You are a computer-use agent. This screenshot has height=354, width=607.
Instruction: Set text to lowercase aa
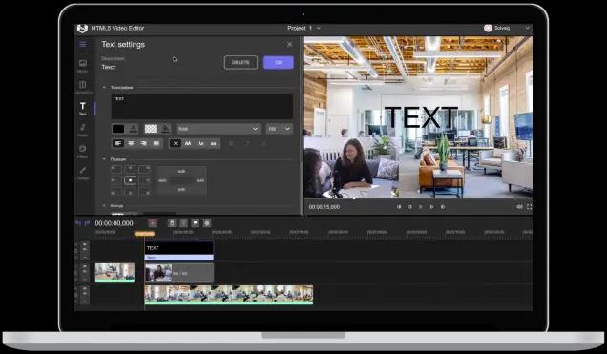[x=213, y=143]
